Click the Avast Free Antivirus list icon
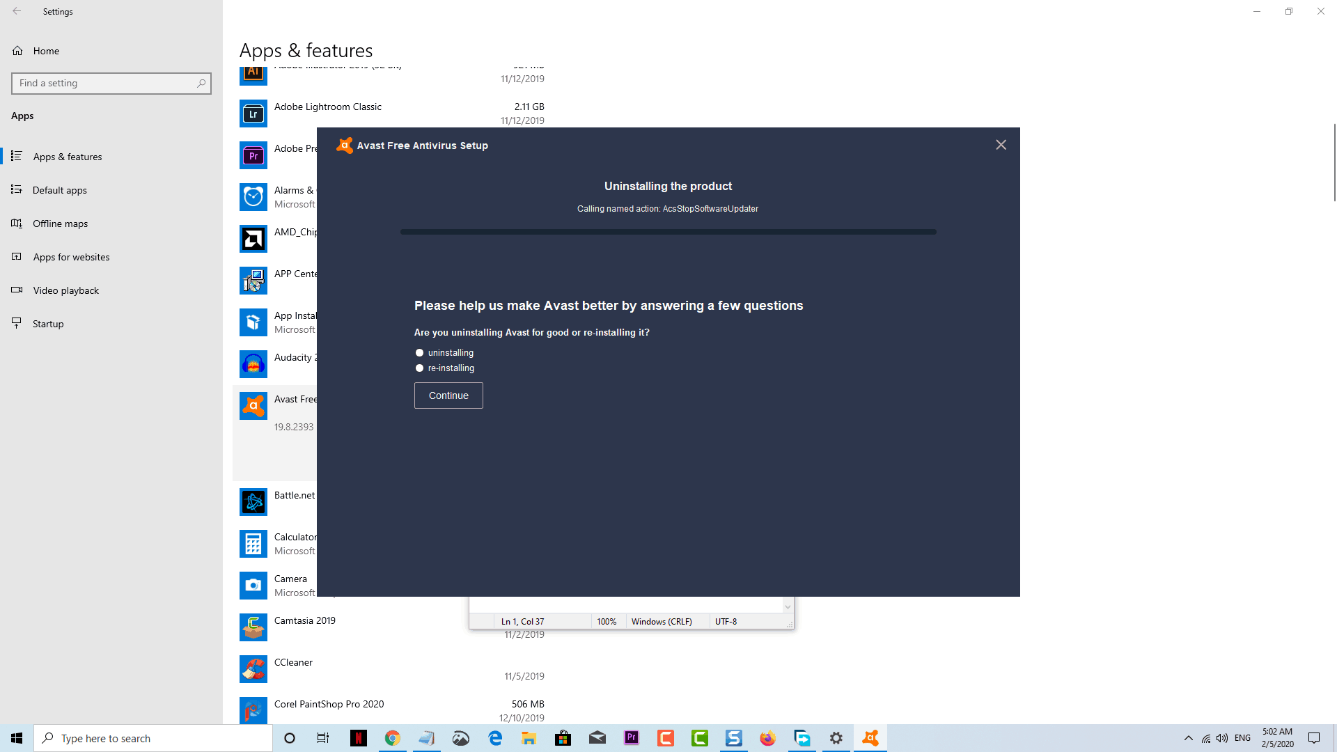 (253, 406)
